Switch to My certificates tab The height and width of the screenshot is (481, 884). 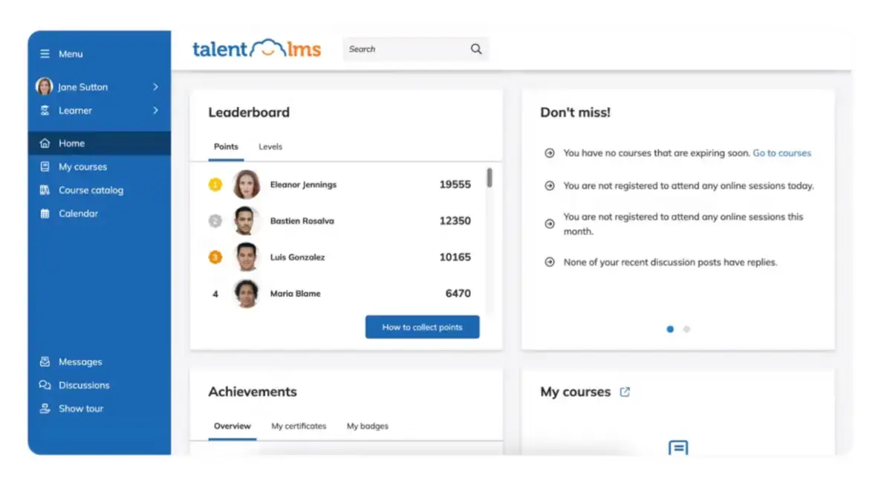pyautogui.click(x=299, y=426)
